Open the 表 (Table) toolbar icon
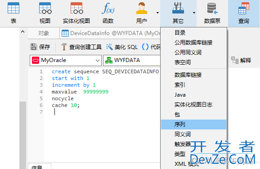 13,13
